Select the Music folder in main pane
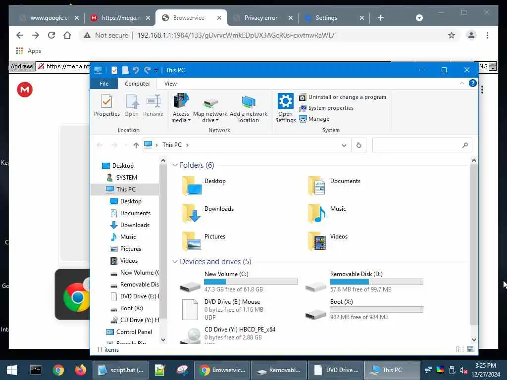The height and width of the screenshot is (380, 507). coord(327,213)
